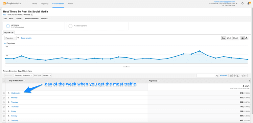Switch to the data table view icon
This screenshot has height=123, width=253.
(231, 76)
